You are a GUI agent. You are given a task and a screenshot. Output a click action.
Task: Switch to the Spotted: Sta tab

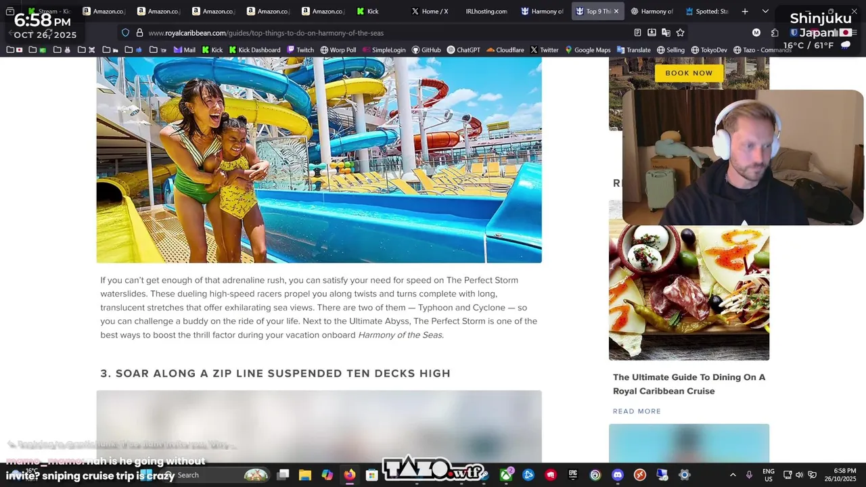pos(707,11)
